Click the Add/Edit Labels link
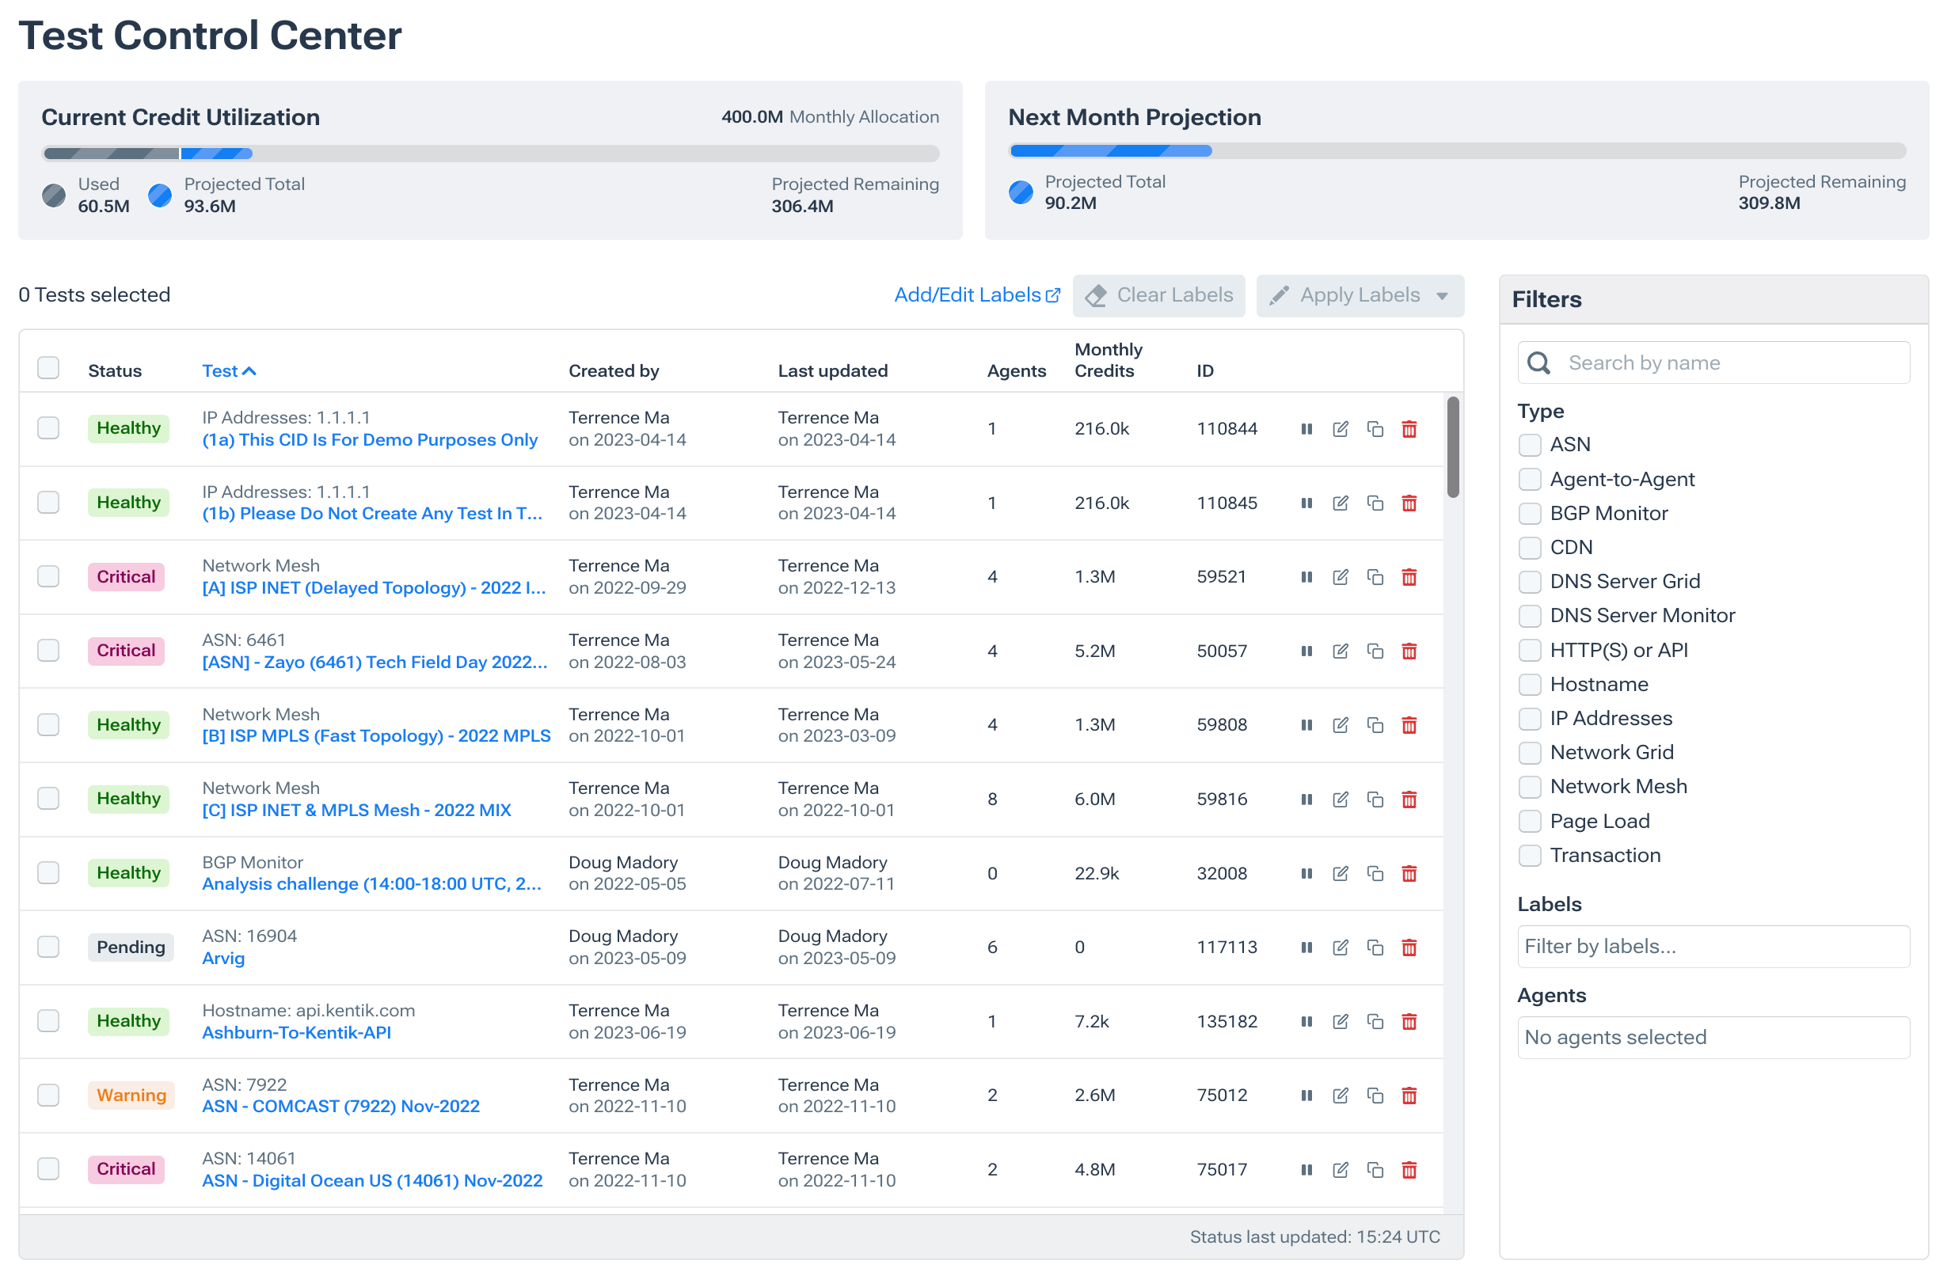The height and width of the screenshot is (1276, 1951). [x=975, y=294]
